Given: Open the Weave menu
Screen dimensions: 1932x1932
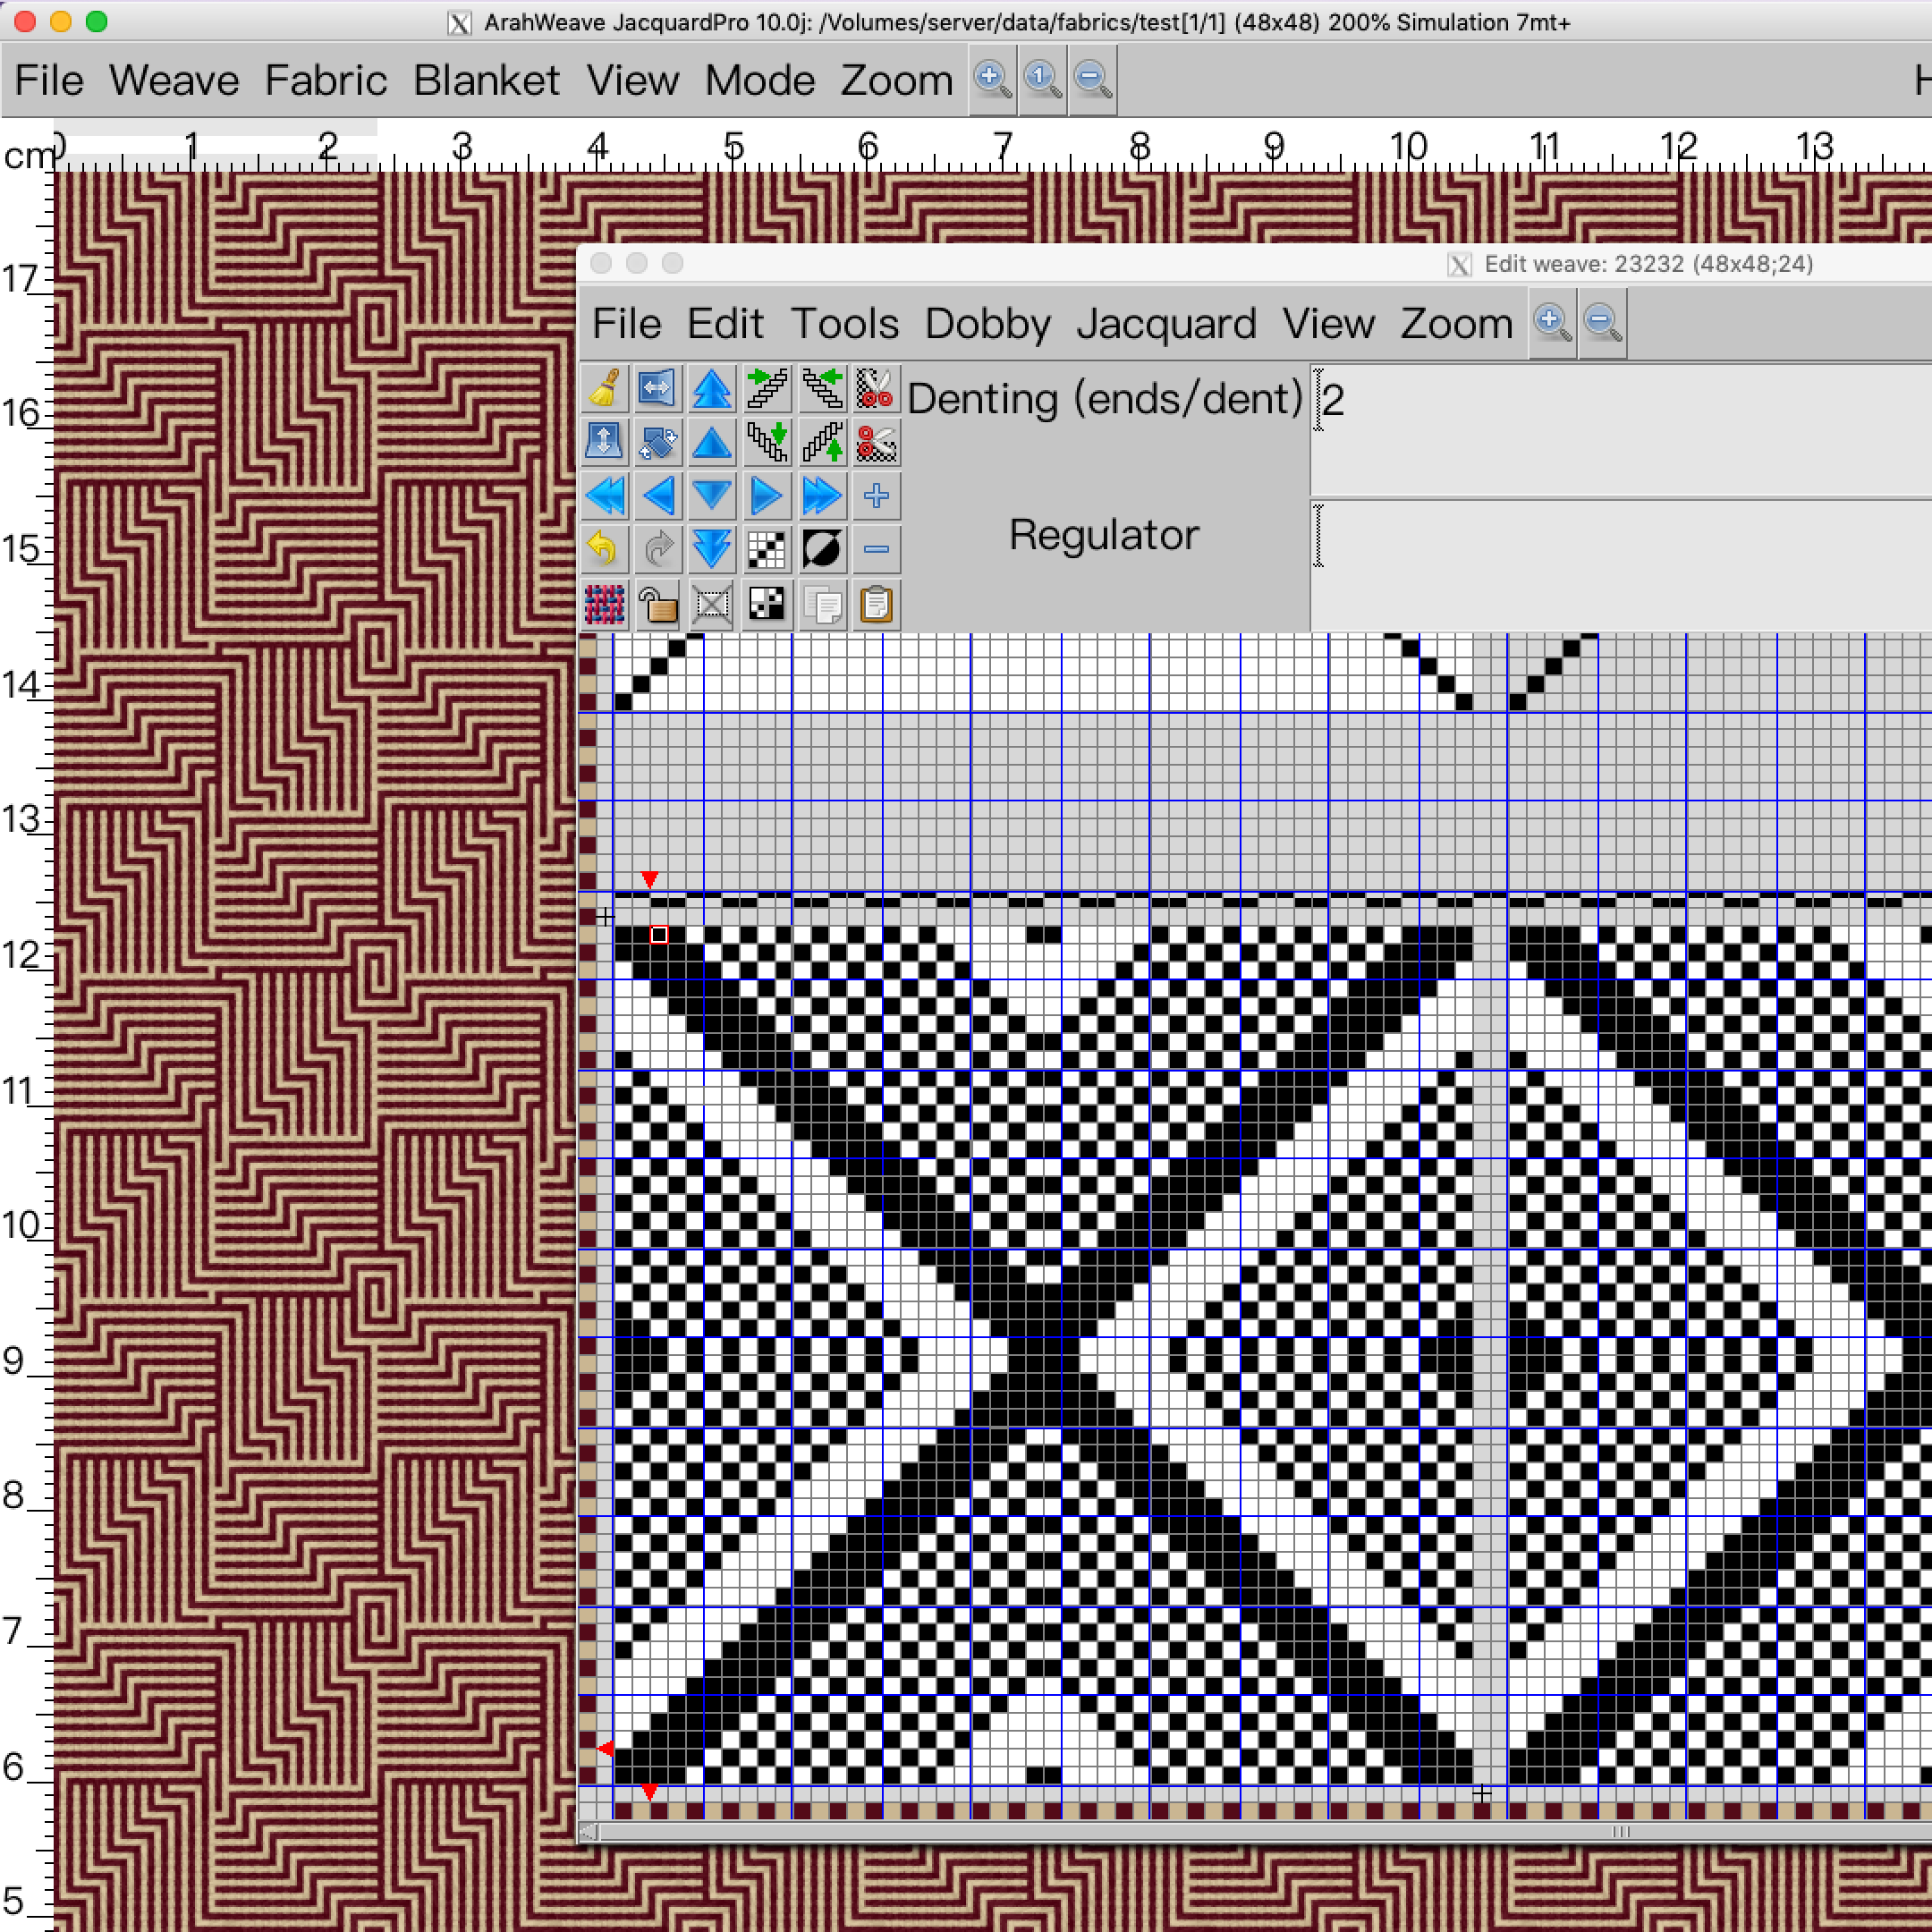Looking at the screenshot, I should point(174,80).
